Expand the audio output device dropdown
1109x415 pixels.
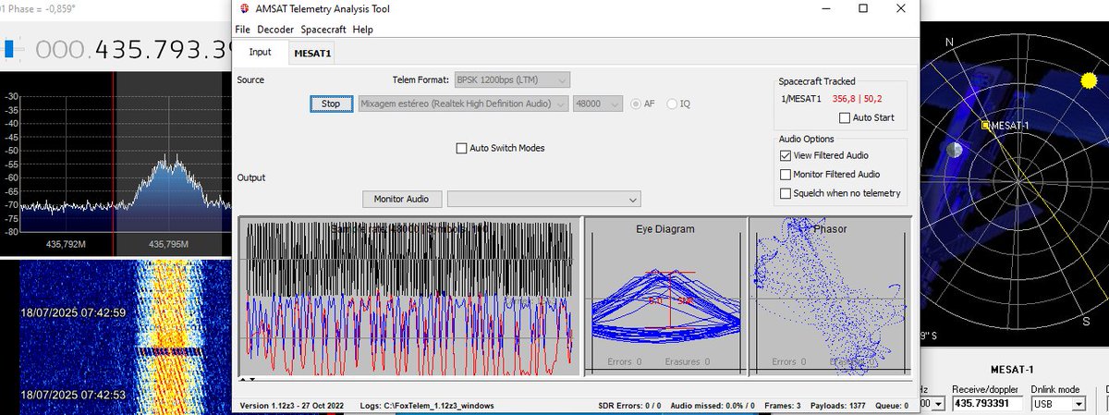tap(543, 199)
